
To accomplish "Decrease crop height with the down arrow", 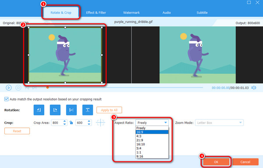I will coord(89,124).
